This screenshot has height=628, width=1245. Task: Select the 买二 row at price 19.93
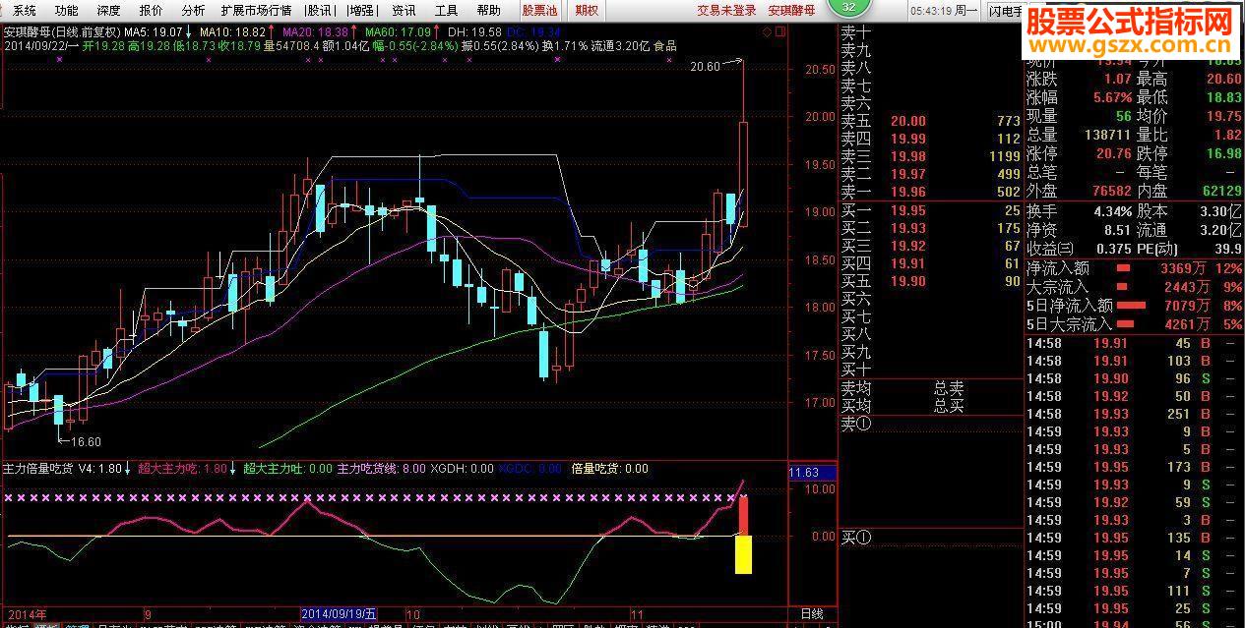(930, 228)
